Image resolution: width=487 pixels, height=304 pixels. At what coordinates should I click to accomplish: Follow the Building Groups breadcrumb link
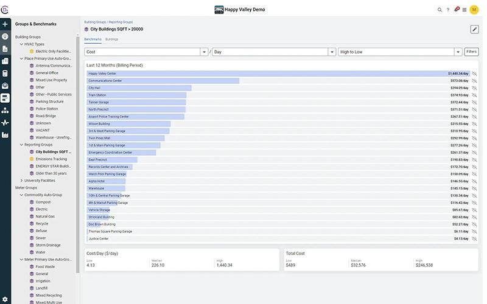coord(95,22)
